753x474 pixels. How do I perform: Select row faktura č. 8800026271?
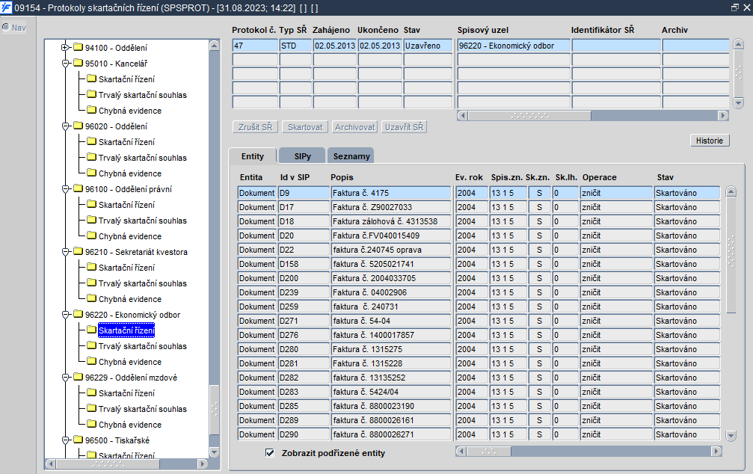pyautogui.click(x=391, y=434)
